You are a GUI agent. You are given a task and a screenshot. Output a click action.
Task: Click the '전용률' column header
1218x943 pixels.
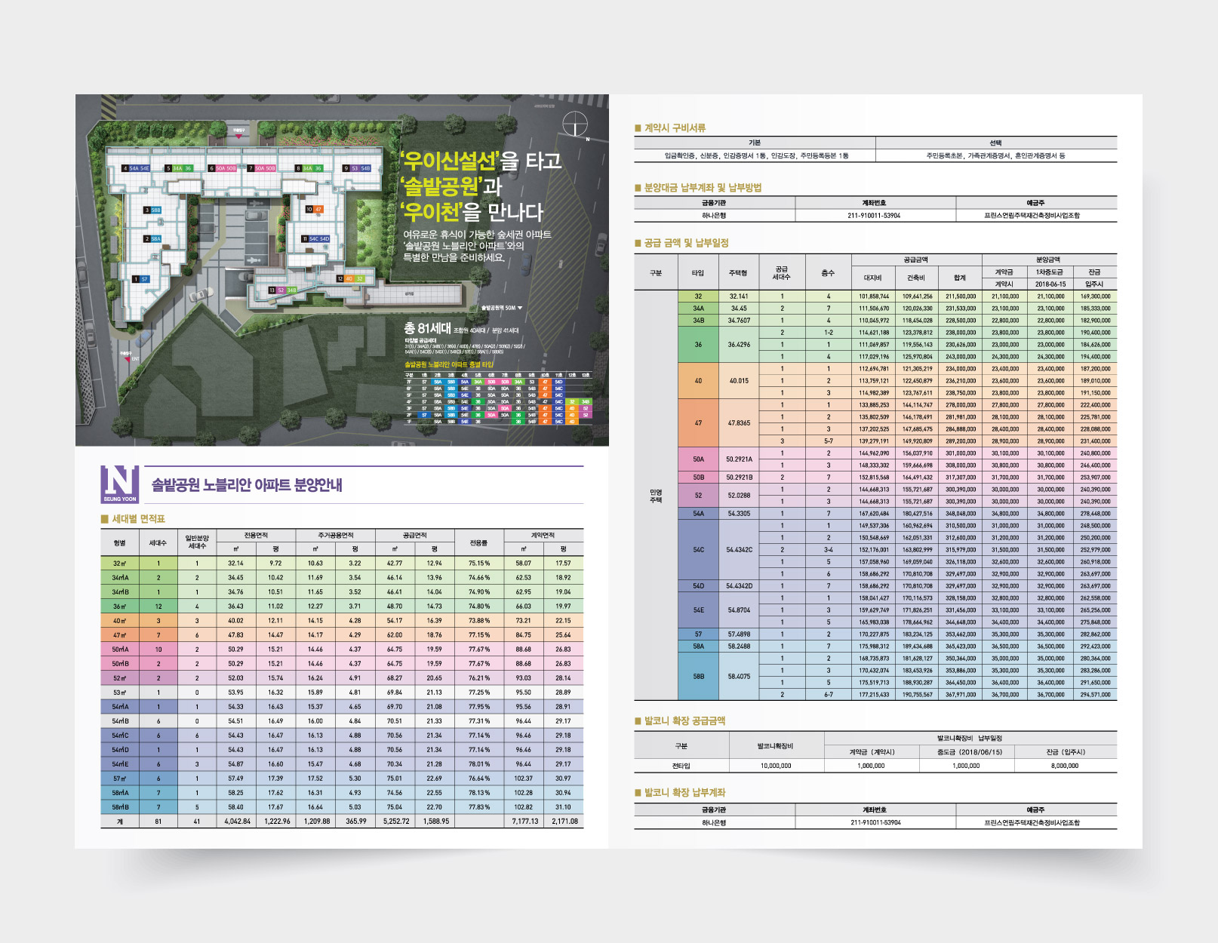point(479,542)
